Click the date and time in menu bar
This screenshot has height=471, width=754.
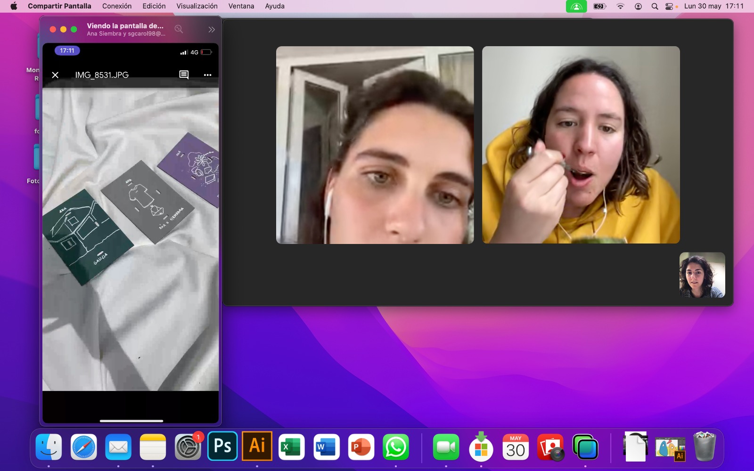[713, 6]
